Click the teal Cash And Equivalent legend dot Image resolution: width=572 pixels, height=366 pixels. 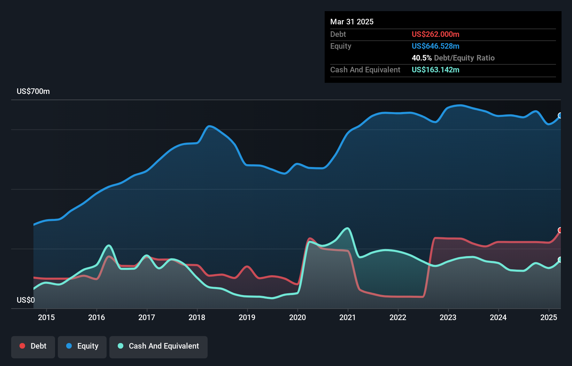[x=121, y=346]
